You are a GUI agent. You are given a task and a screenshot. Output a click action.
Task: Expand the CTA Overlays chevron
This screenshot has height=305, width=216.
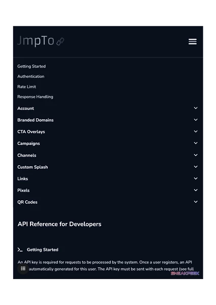coord(196,132)
